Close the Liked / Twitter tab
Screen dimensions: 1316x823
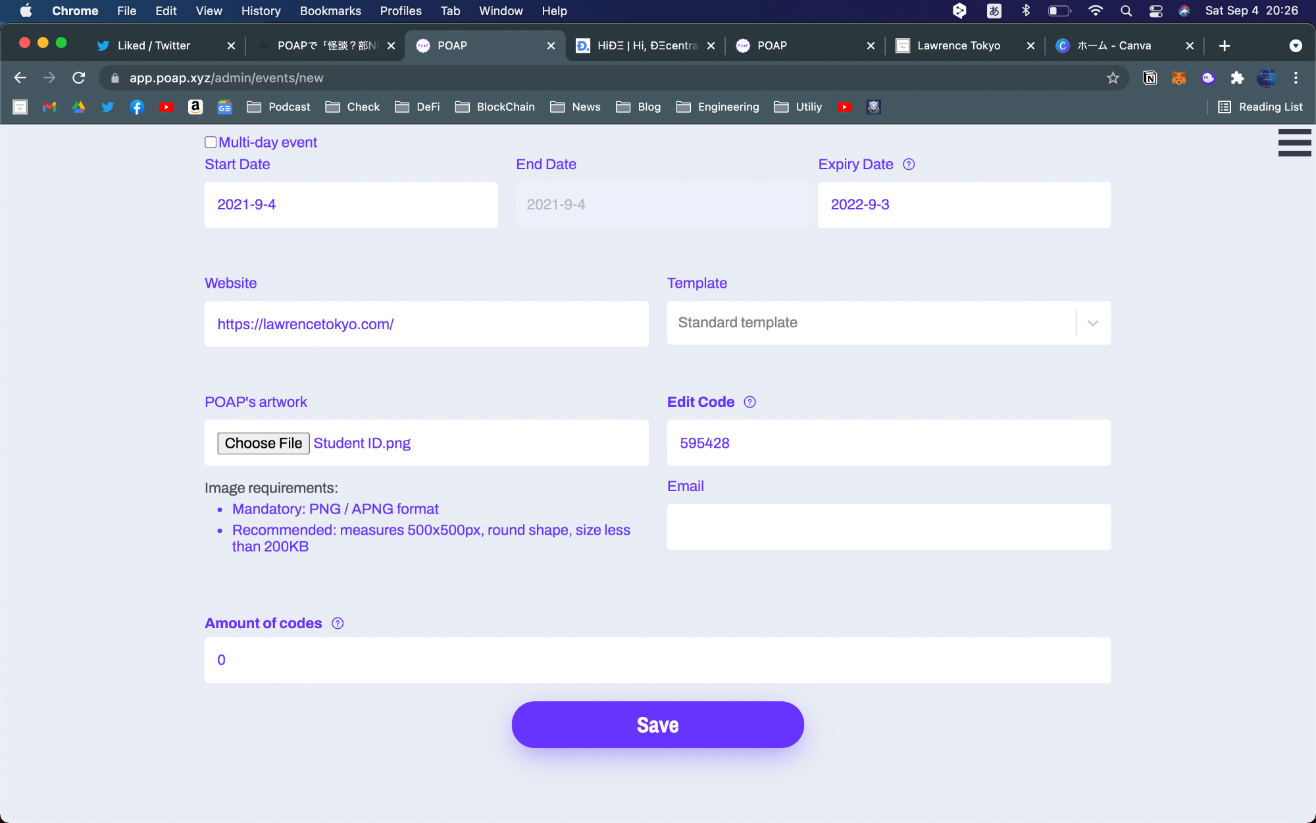(231, 45)
